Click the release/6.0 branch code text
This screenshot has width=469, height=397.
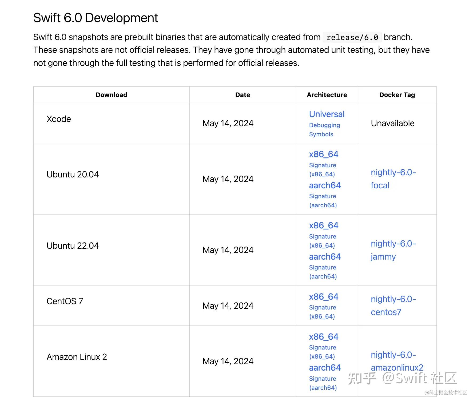click(352, 37)
